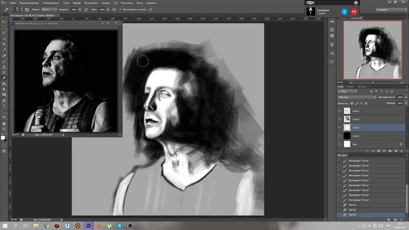The image size is (409, 230).
Task: Select the Crop tool
Action: pos(4,44)
